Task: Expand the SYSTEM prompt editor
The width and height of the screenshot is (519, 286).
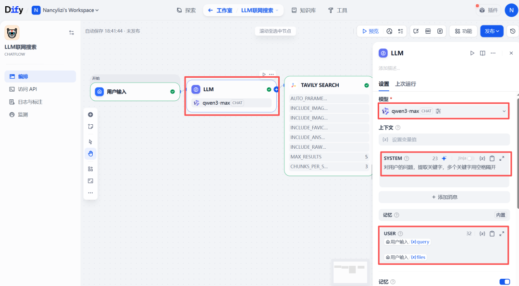Action: point(502,158)
